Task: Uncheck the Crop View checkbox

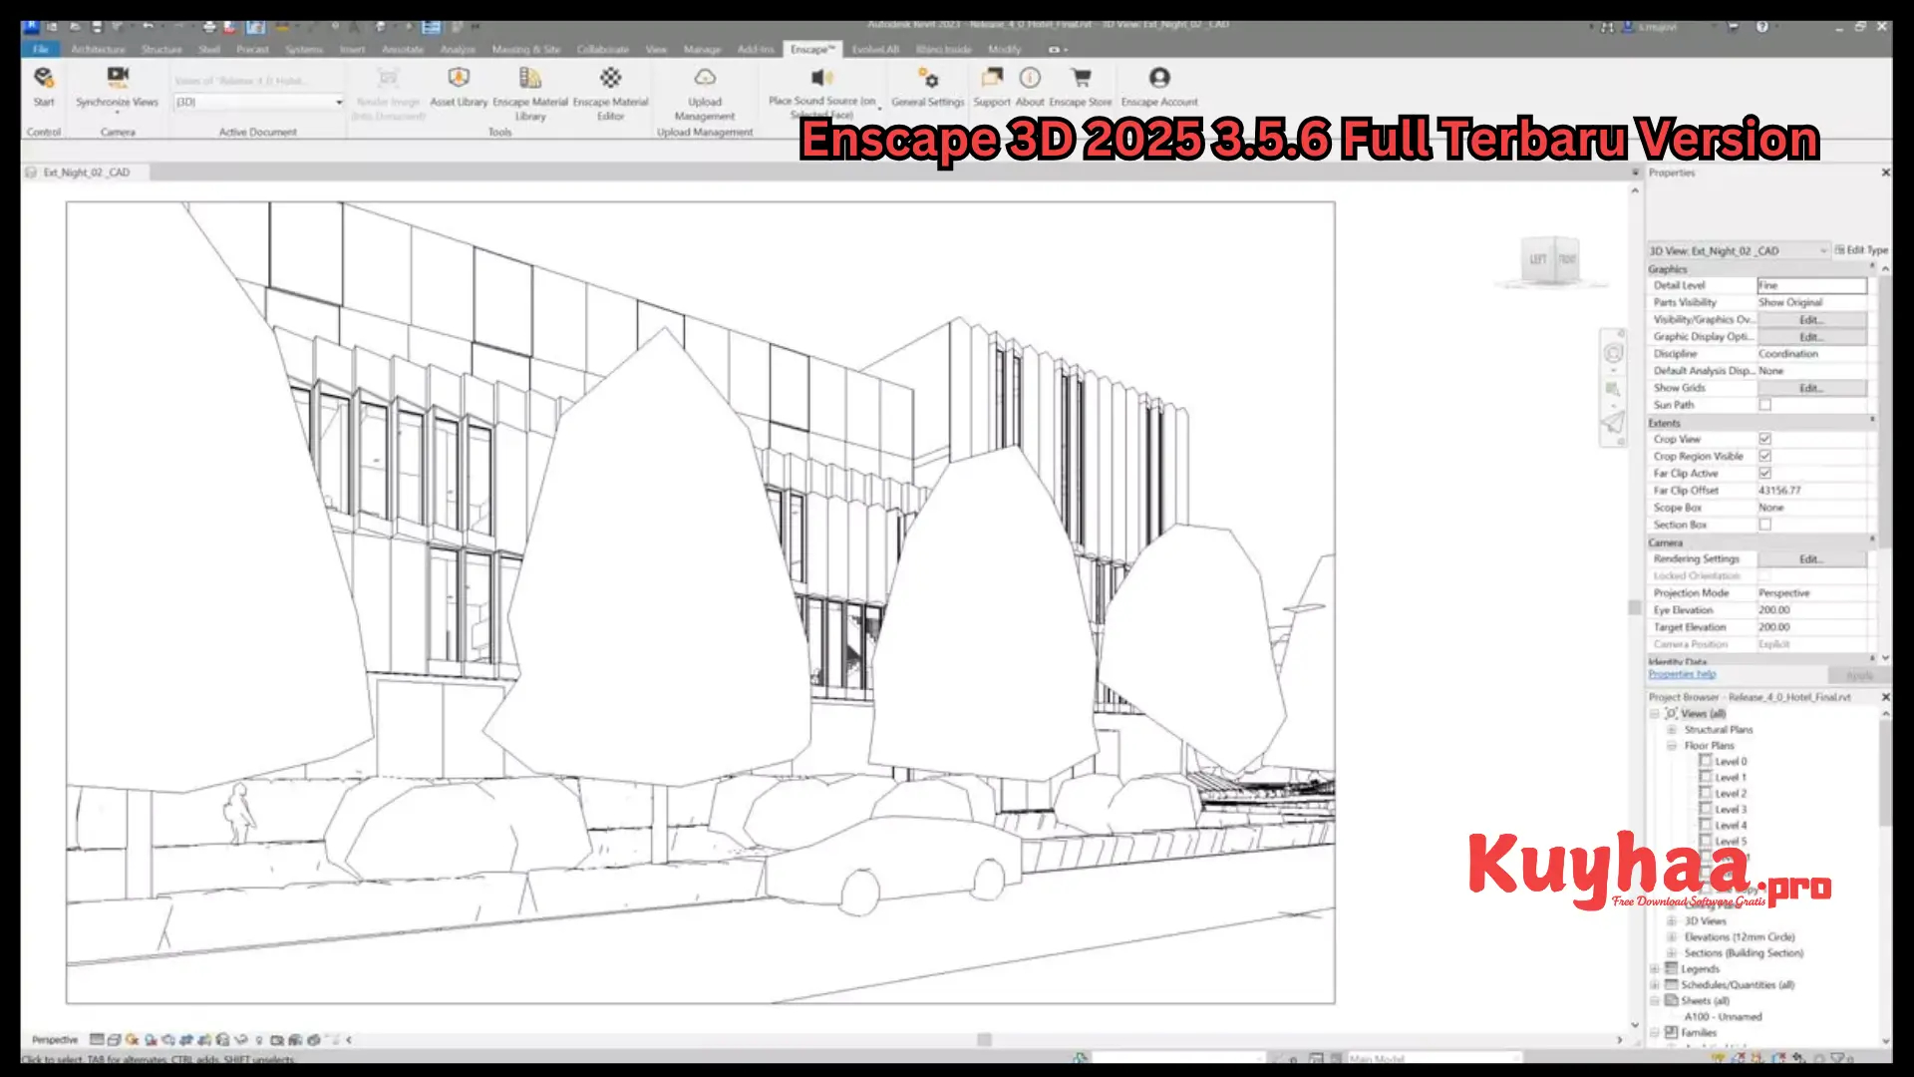Action: (x=1765, y=439)
